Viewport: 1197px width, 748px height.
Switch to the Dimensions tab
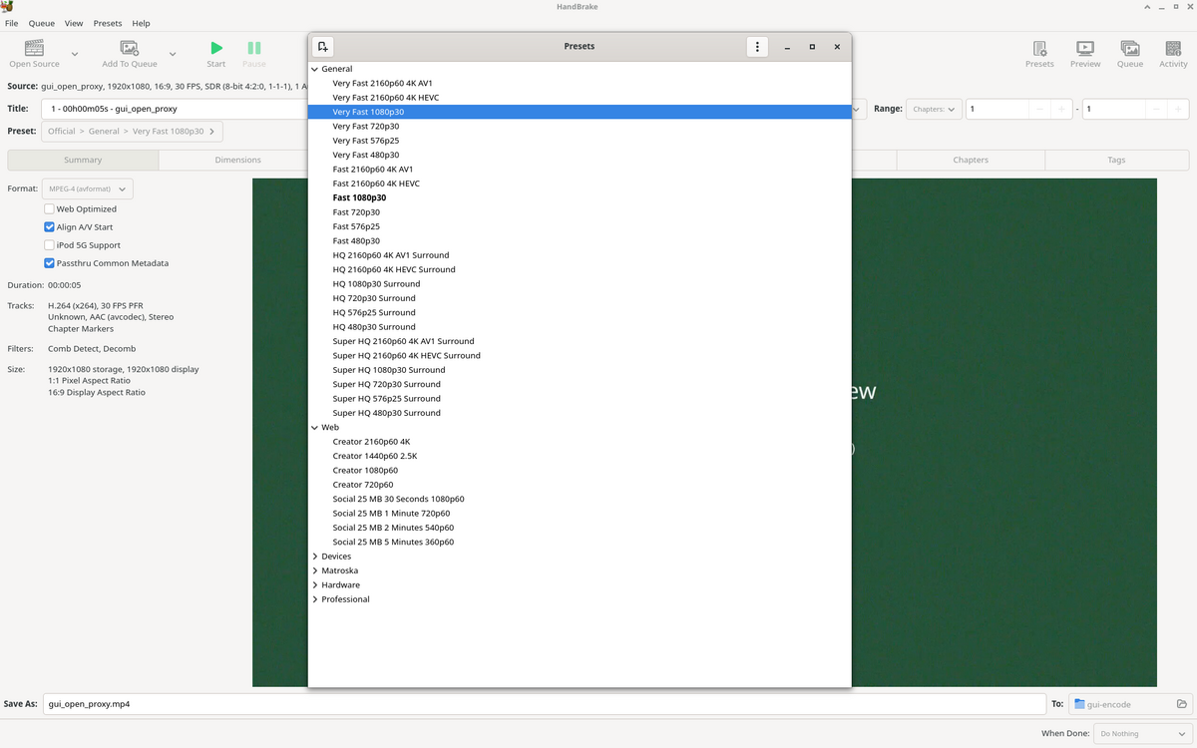tap(237, 160)
